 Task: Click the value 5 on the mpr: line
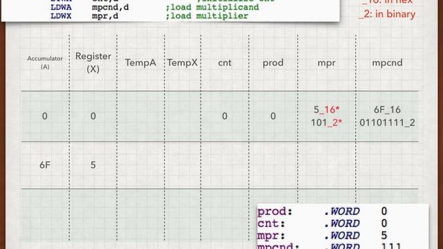pos(384,235)
